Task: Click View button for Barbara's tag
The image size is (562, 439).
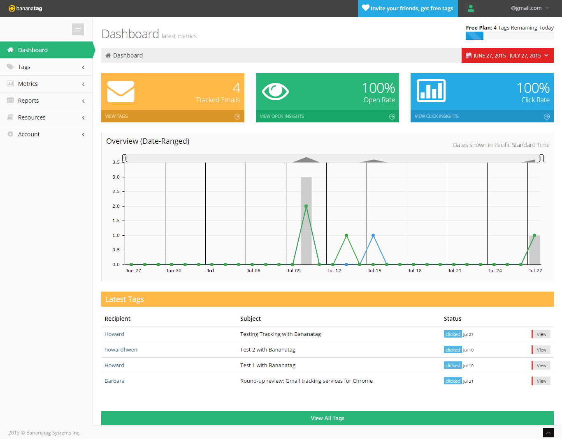Action: pos(541,381)
